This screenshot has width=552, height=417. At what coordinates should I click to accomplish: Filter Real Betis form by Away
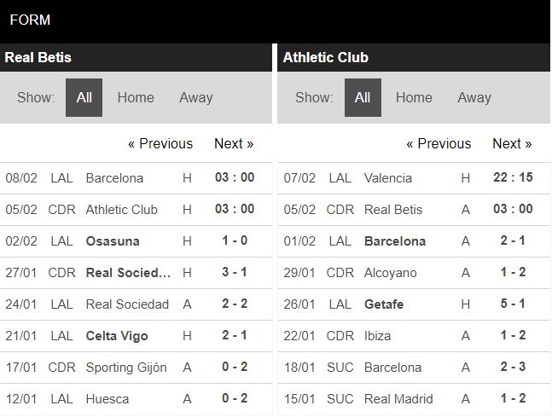coord(195,97)
